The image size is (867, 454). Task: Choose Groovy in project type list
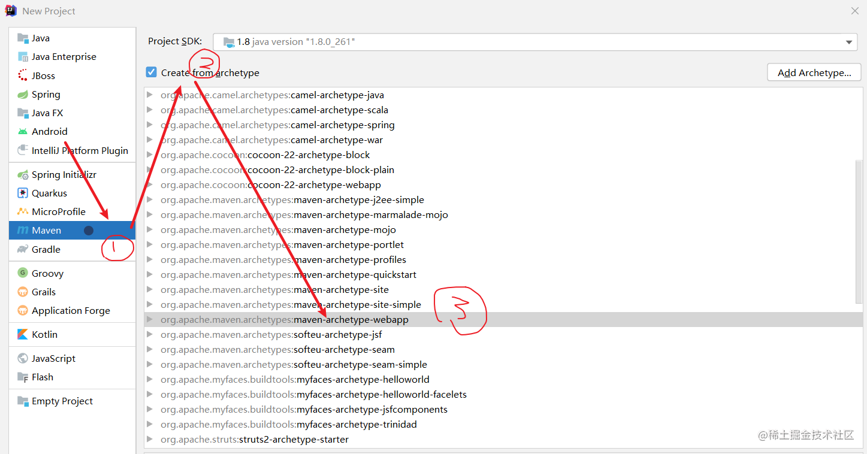[72, 273]
